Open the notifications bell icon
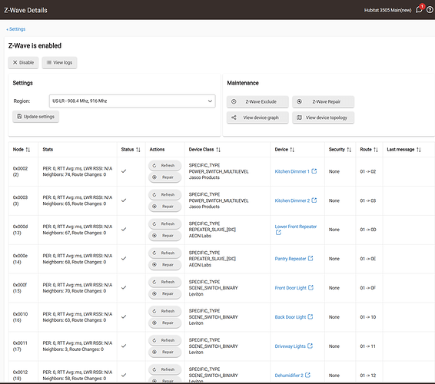The height and width of the screenshot is (384, 435). coord(419,10)
